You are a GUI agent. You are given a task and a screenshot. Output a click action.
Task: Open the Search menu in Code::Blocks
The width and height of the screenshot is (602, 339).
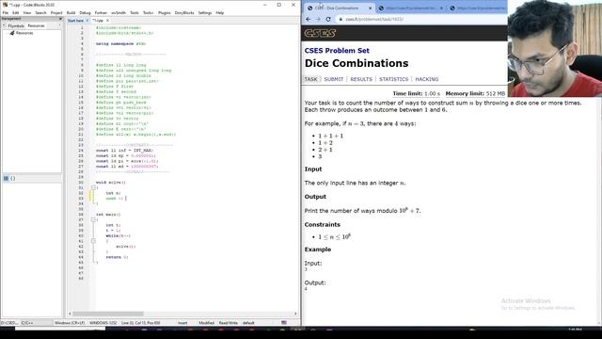point(40,12)
